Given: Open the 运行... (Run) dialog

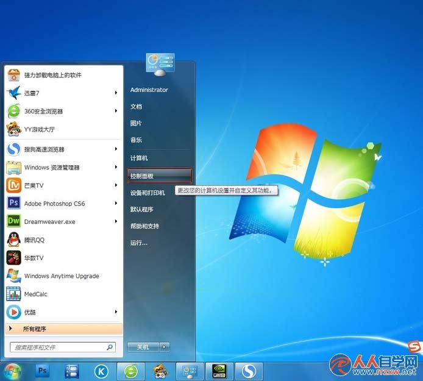Looking at the screenshot, I should point(139,243).
